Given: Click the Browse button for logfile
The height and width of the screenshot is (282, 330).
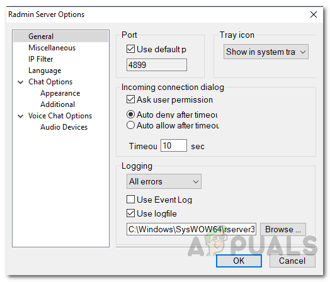Looking at the screenshot, I should [283, 229].
